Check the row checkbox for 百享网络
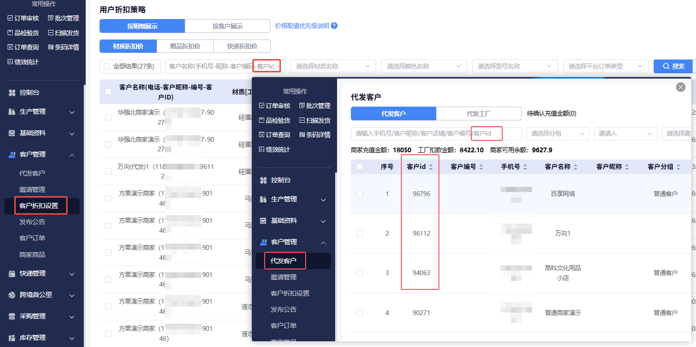This screenshot has height=347, width=696. point(359,194)
